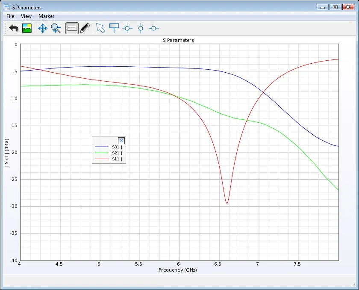
Task: Enable the horizontal reference marker tool
Action: 153,28
